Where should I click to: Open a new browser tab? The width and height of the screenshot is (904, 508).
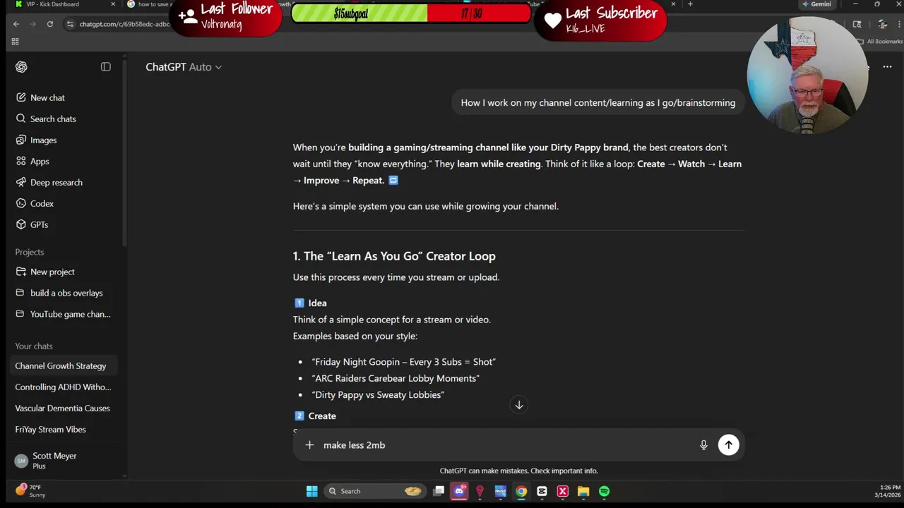pos(690,4)
